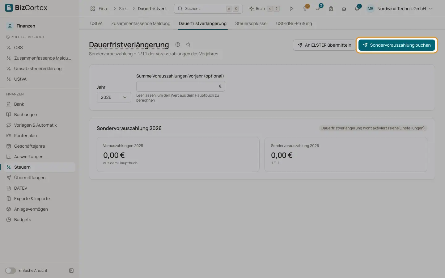
Task: Open the apps grid icon in breadcrumb
Action: (x=93, y=9)
